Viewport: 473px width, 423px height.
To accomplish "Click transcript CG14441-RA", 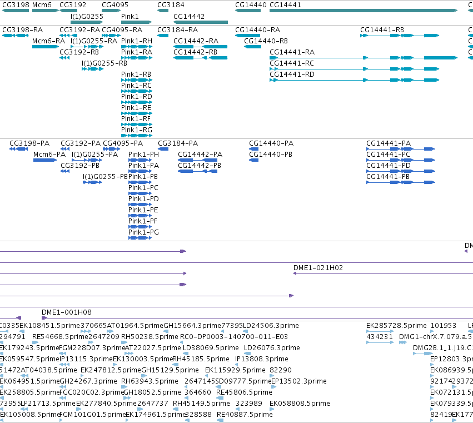I will [x=292, y=52].
